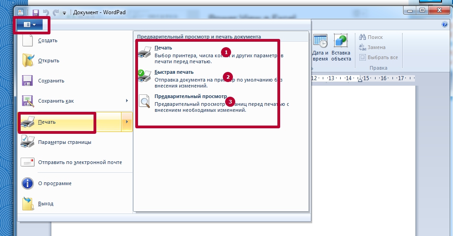Click the Предварительный просмотр magnifier icon
This screenshot has height=236, width=453.
(x=144, y=101)
